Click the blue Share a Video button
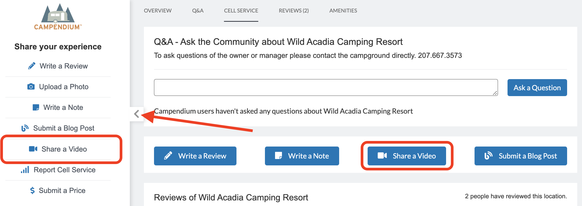582x206 pixels. tap(407, 156)
